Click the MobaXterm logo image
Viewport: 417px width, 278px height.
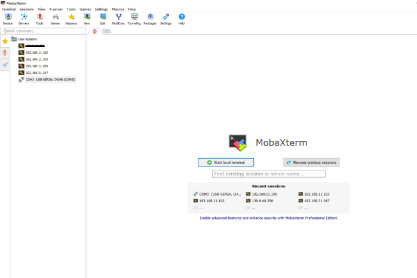click(238, 143)
